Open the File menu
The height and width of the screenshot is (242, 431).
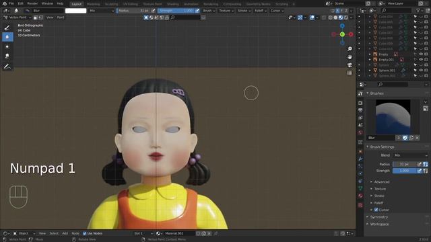[x=11, y=4]
